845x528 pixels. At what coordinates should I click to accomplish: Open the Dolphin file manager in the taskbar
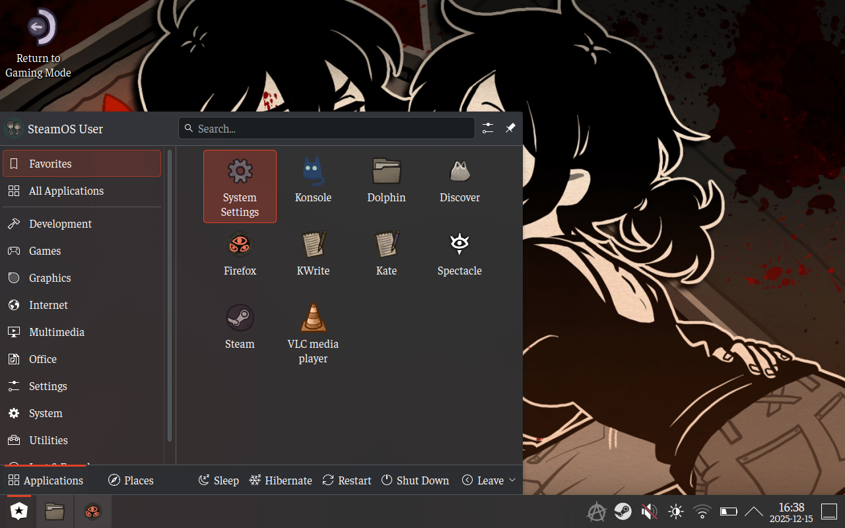pyautogui.click(x=54, y=511)
